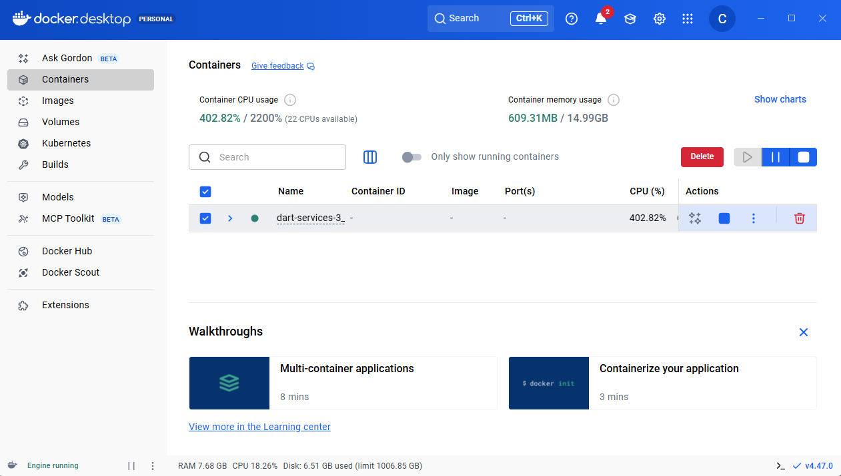Click the column chooser icon beside search

pyautogui.click(x=370, y=157)
